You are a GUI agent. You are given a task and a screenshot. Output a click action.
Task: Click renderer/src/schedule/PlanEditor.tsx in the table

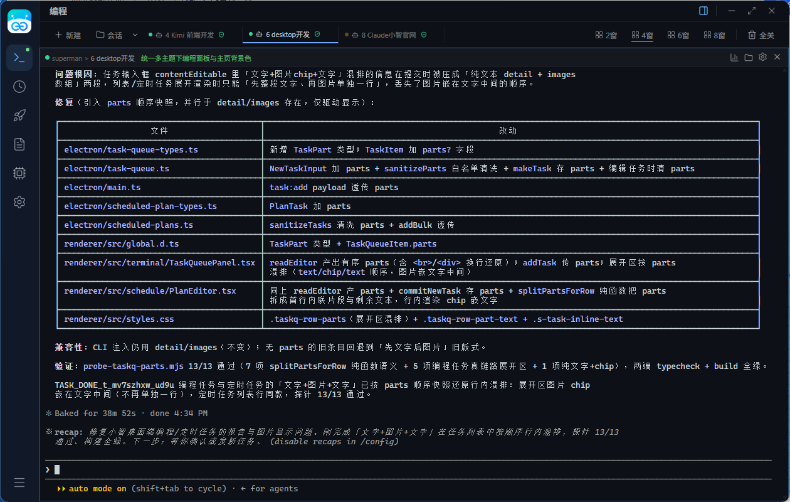[x=150, y=291]
